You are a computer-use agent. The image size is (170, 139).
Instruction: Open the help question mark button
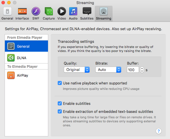click(159, 131)
